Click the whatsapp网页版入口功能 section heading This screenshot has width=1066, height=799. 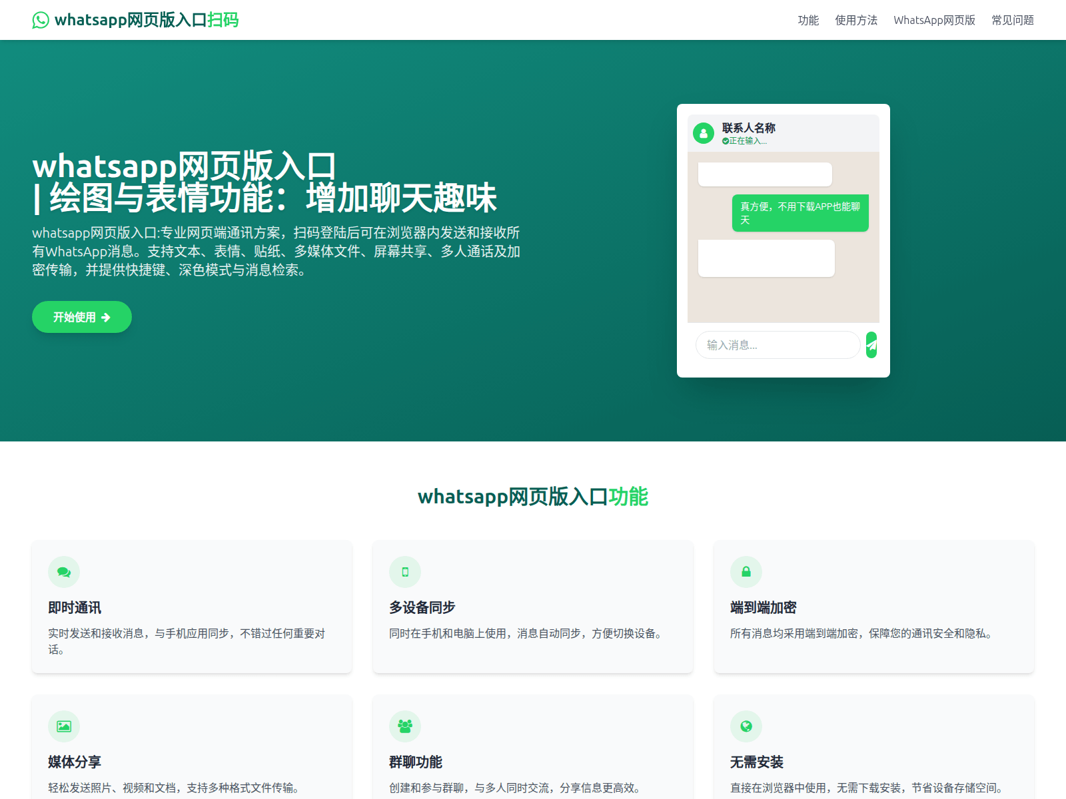point(533,497)
